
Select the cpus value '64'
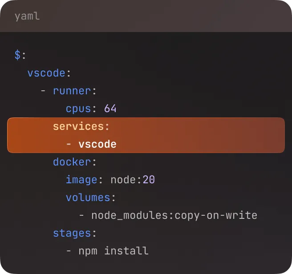click(x=110, y=109)
